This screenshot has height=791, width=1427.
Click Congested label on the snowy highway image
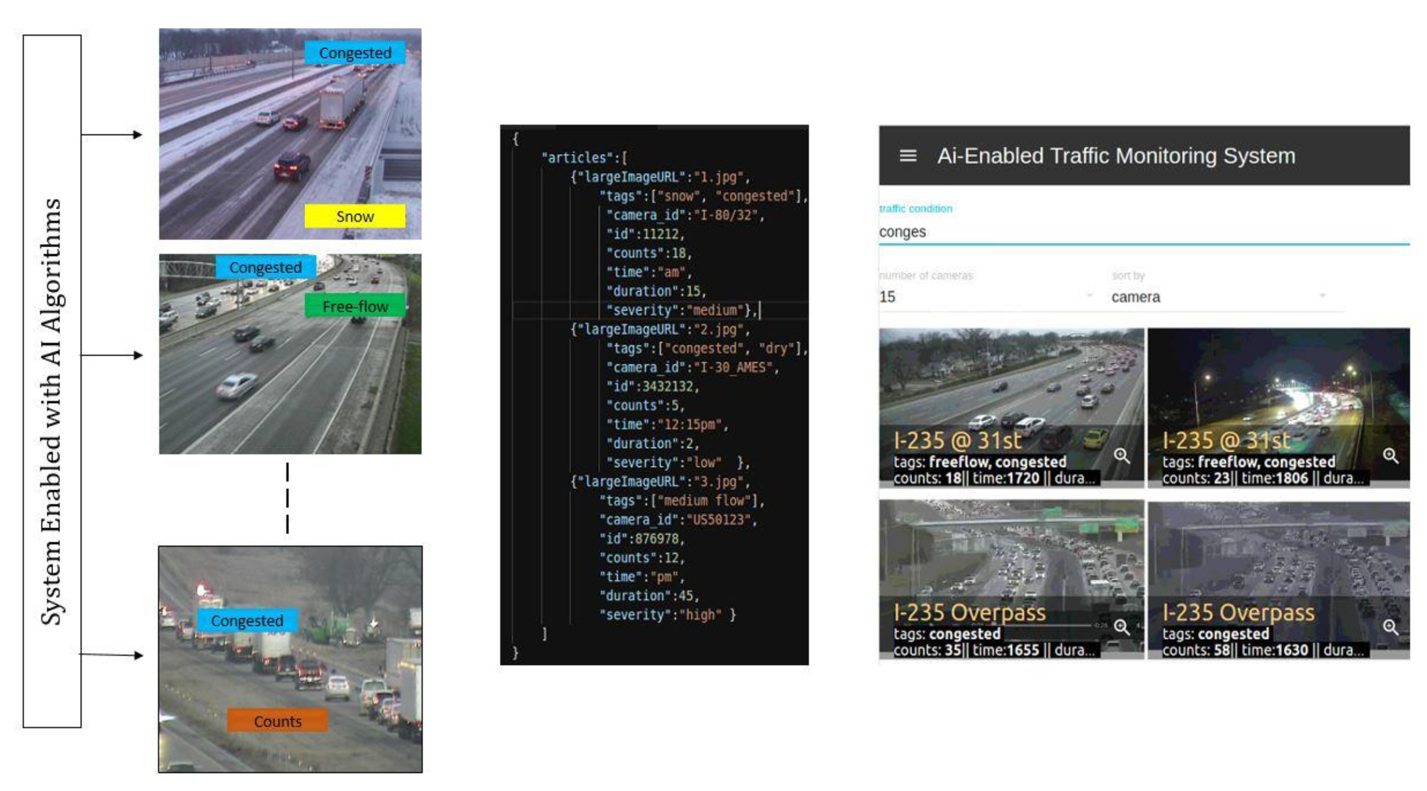click(x=355, y=52)
